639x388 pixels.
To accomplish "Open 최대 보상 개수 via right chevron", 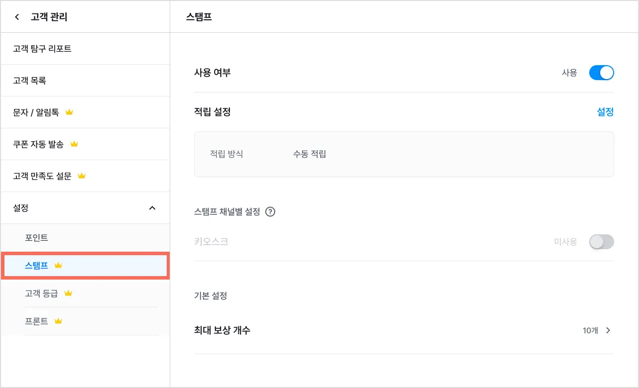I will (608, 330).
